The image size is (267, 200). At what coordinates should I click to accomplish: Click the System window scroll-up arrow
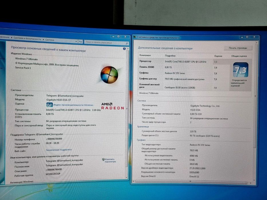[x=128, y=49]
